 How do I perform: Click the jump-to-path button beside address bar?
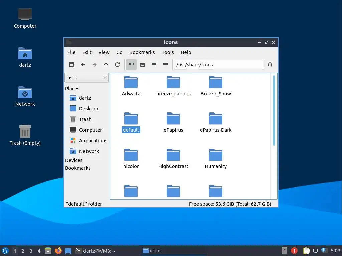click(x=270, y=65)
